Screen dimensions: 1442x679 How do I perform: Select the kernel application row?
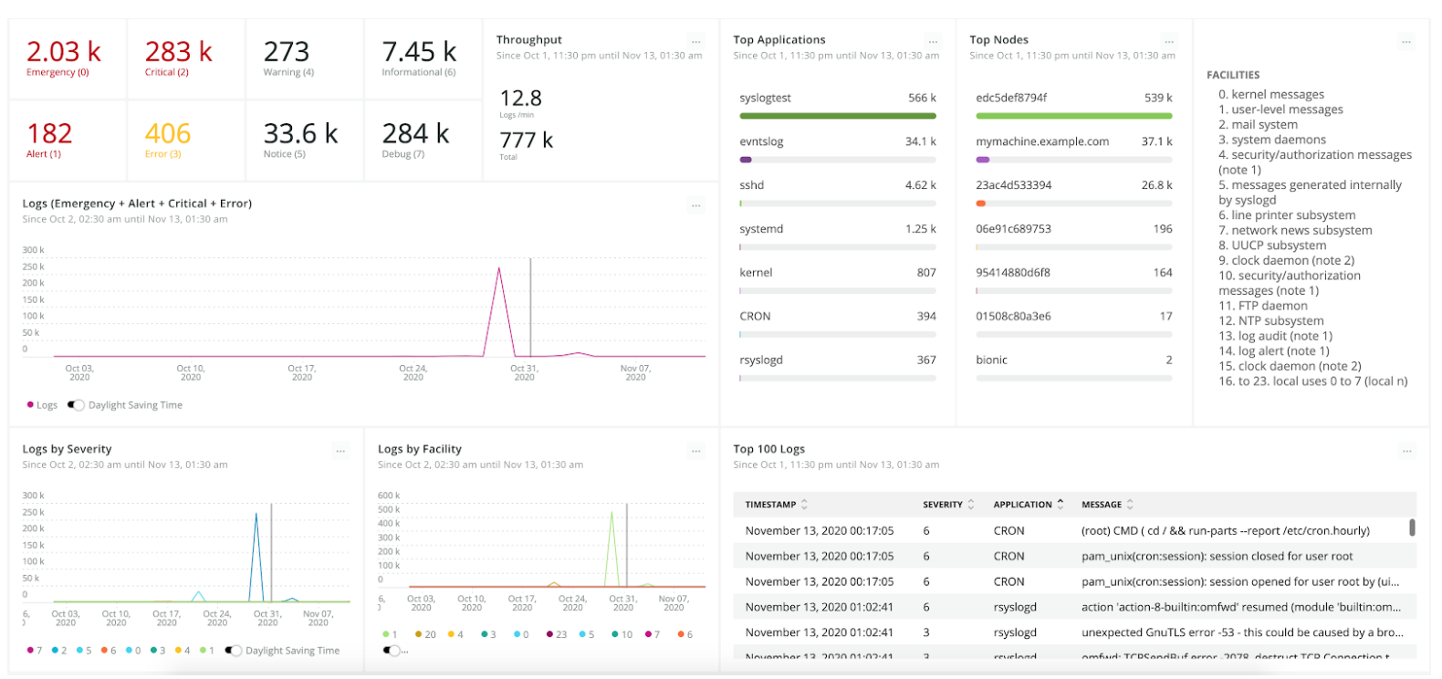point(838,279)
